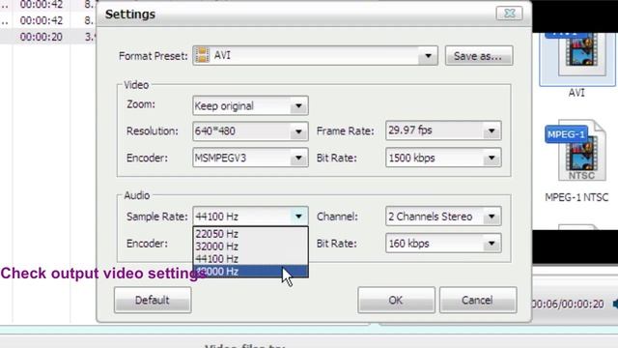Open the Channel dropdown
The height and width of the screenshot is (348, 618).
[x=492, y=217]
